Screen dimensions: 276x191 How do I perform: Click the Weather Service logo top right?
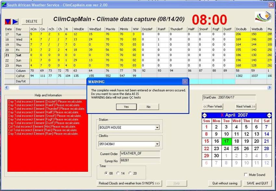(263, 17)
